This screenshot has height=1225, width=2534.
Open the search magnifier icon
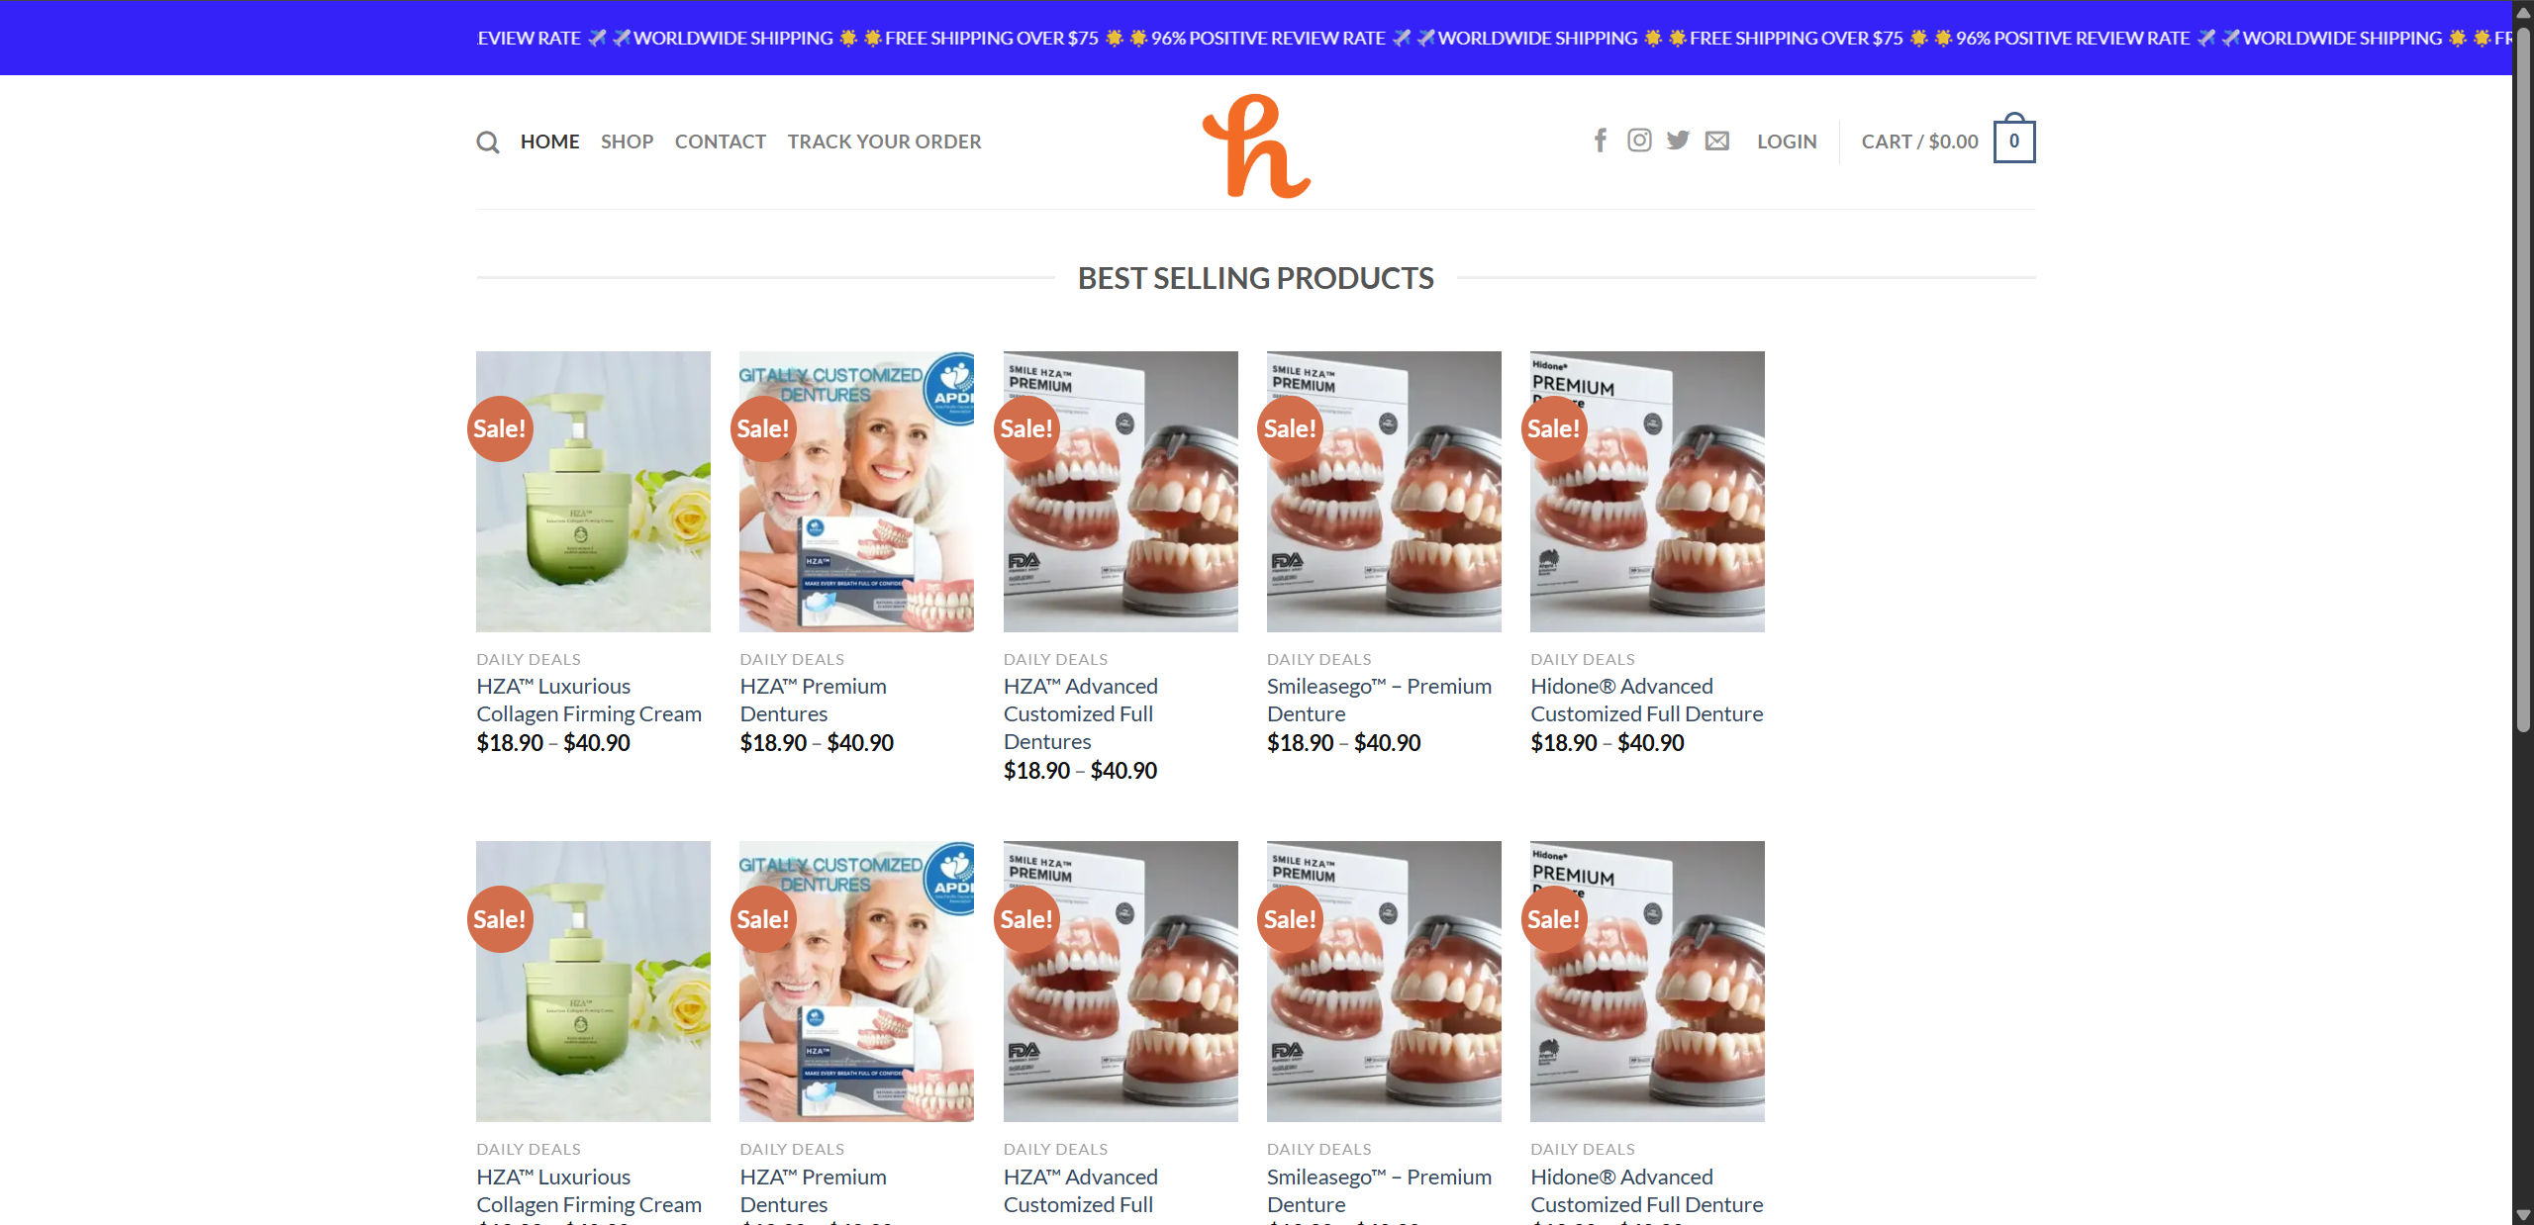tap(487, 142)
